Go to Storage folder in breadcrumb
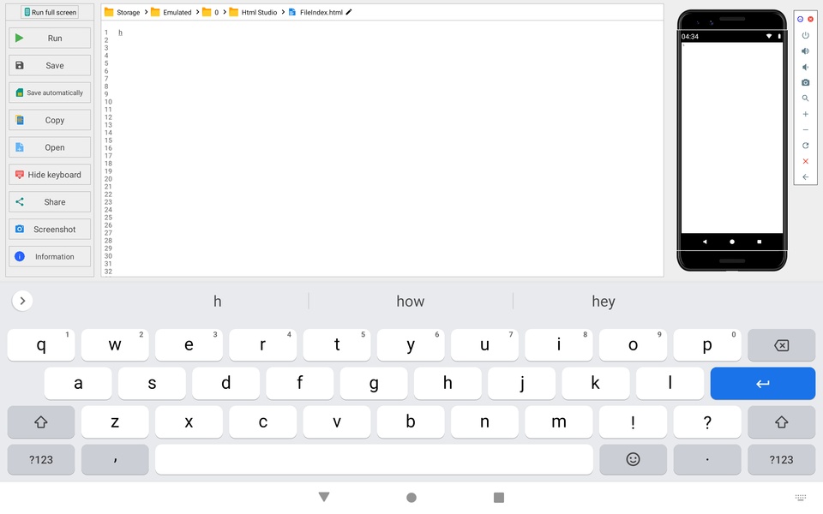Screen dimensions: 823x514 123,12
